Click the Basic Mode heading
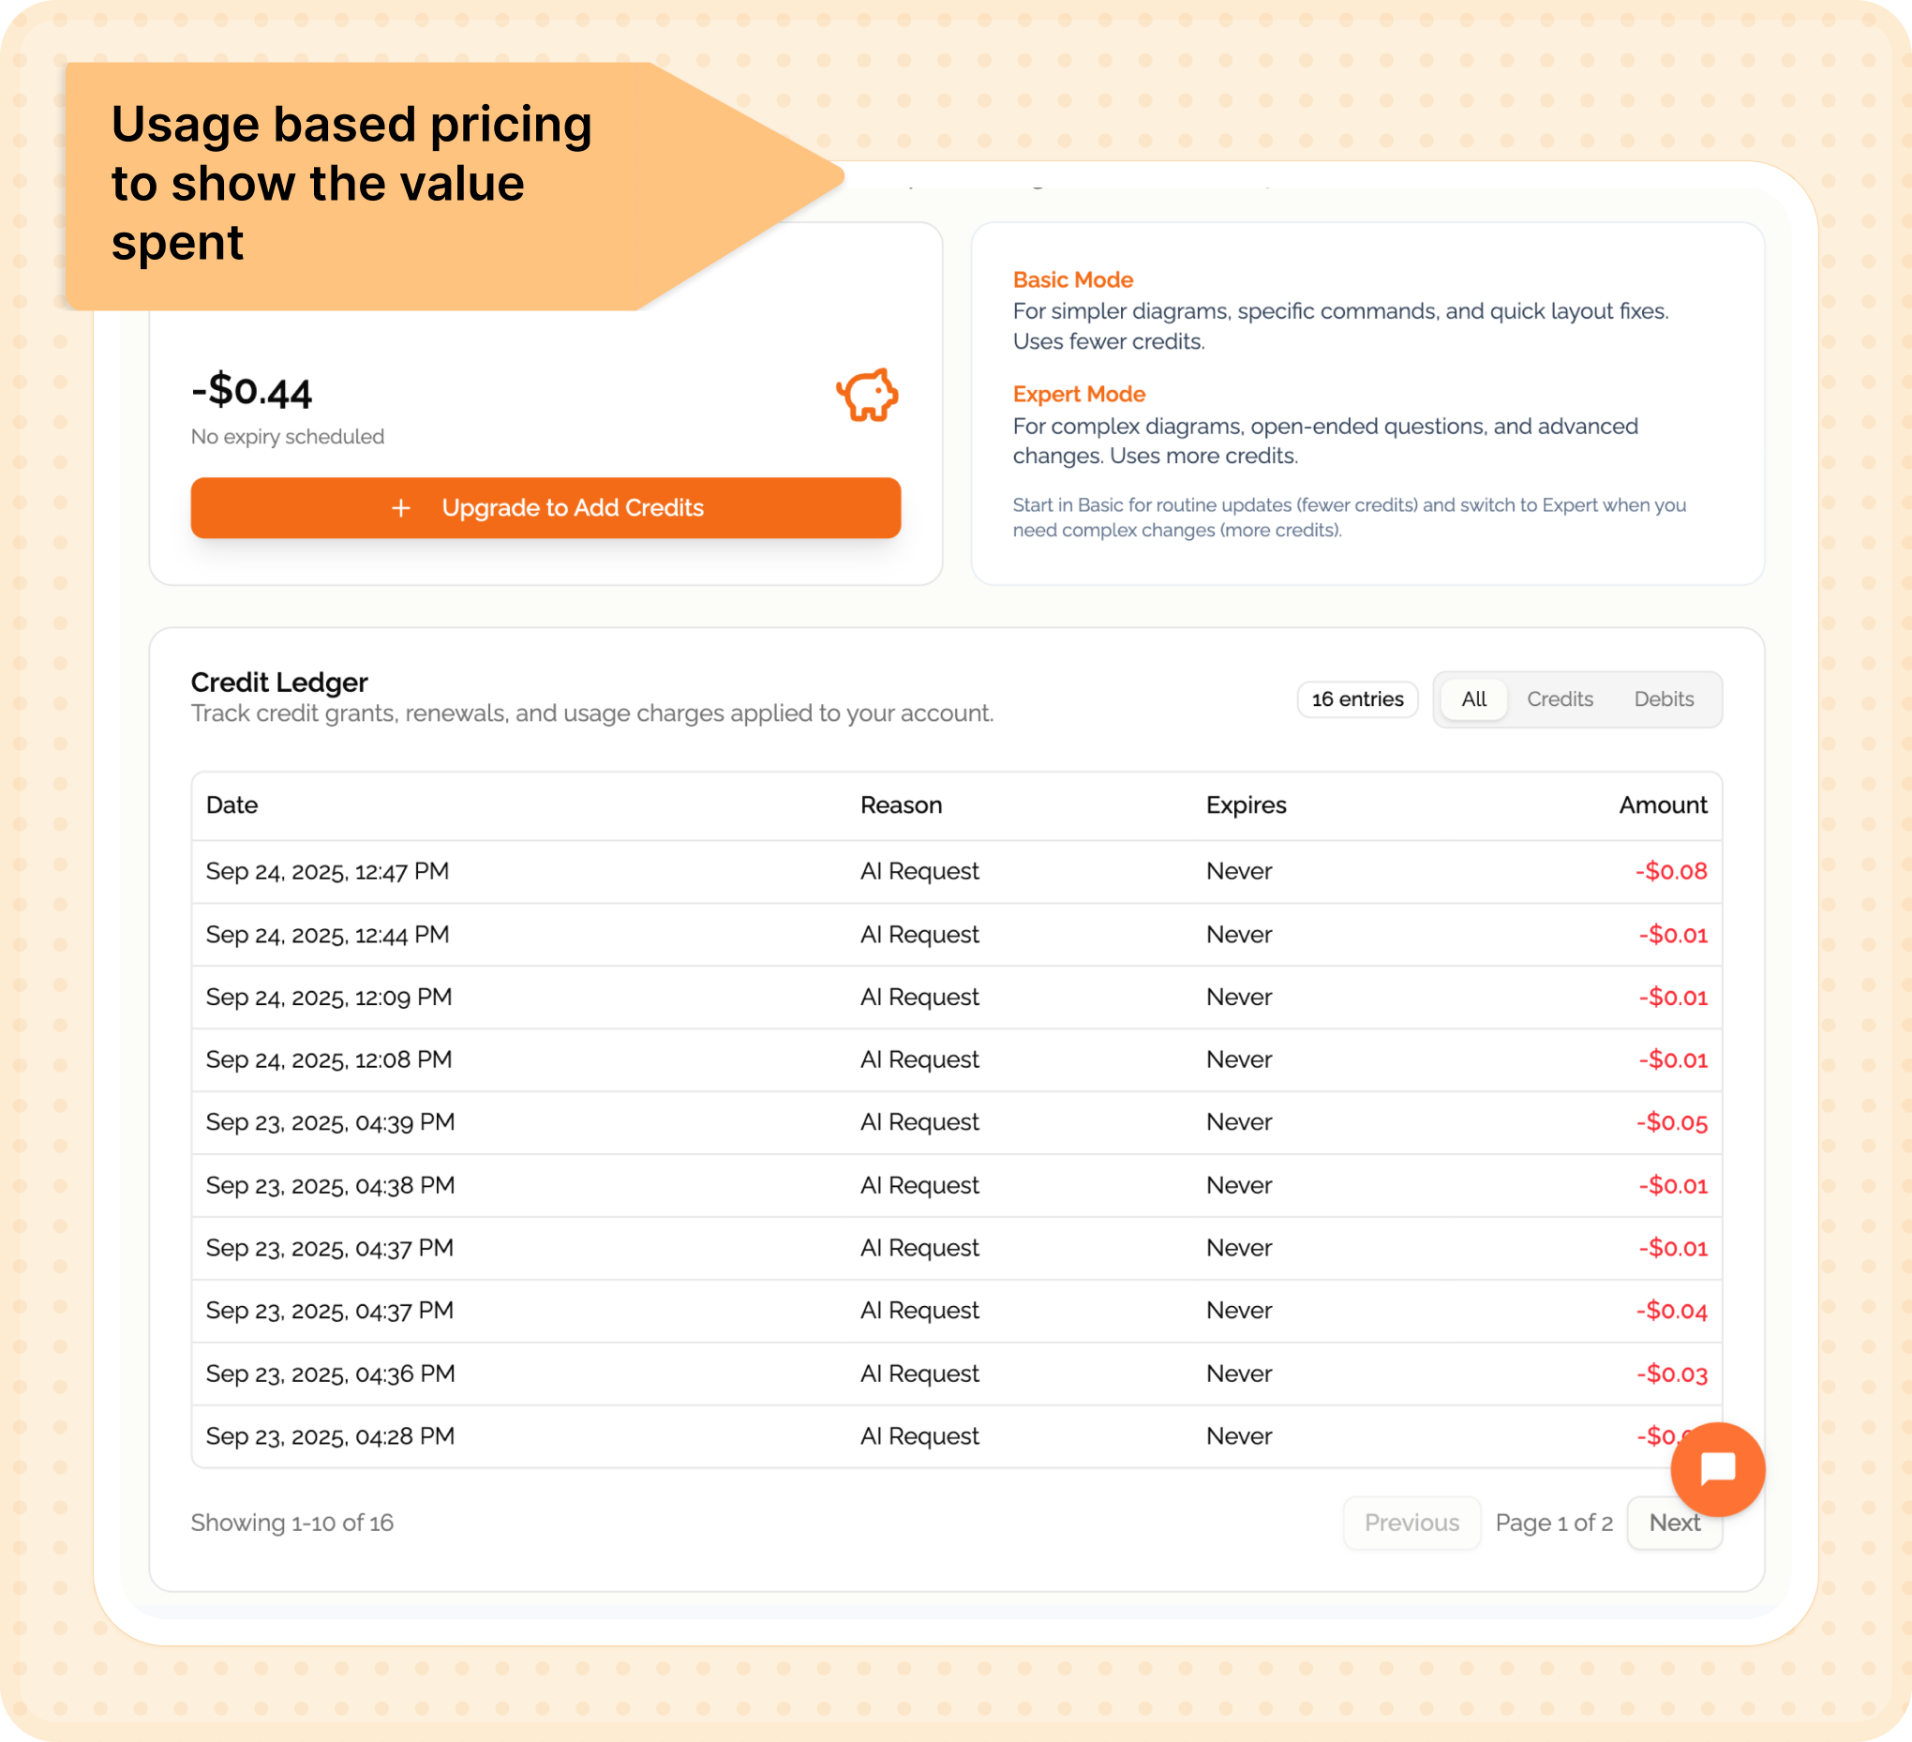 point(1071,279)
